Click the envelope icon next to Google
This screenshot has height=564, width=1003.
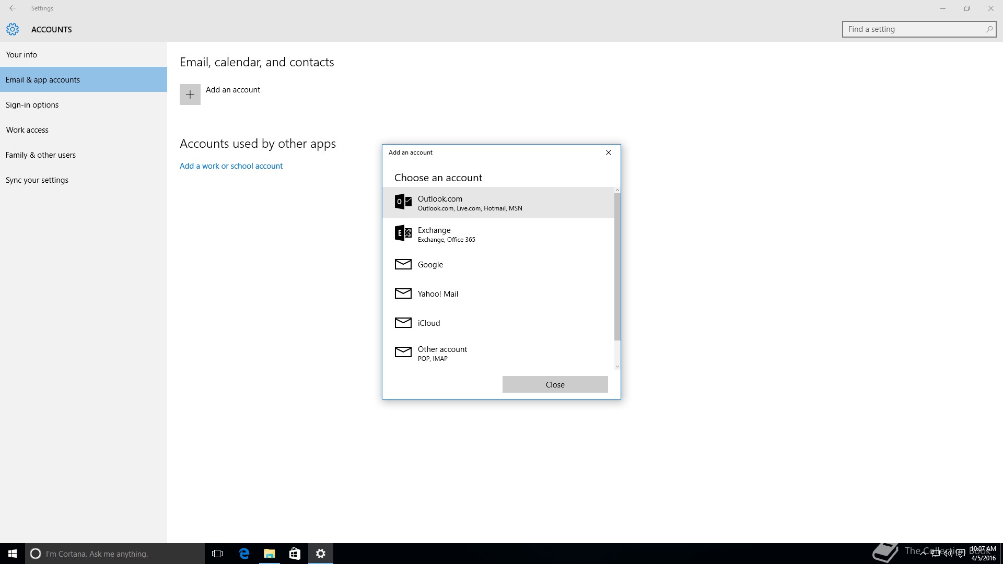403,264
